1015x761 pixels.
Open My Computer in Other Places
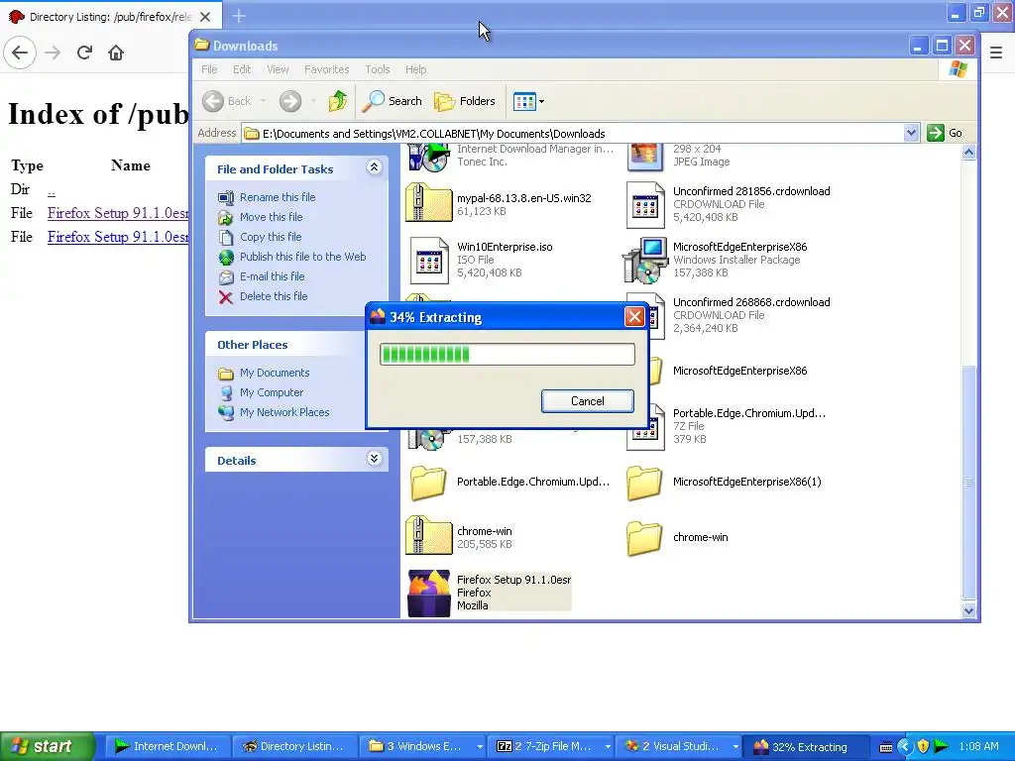272,392
